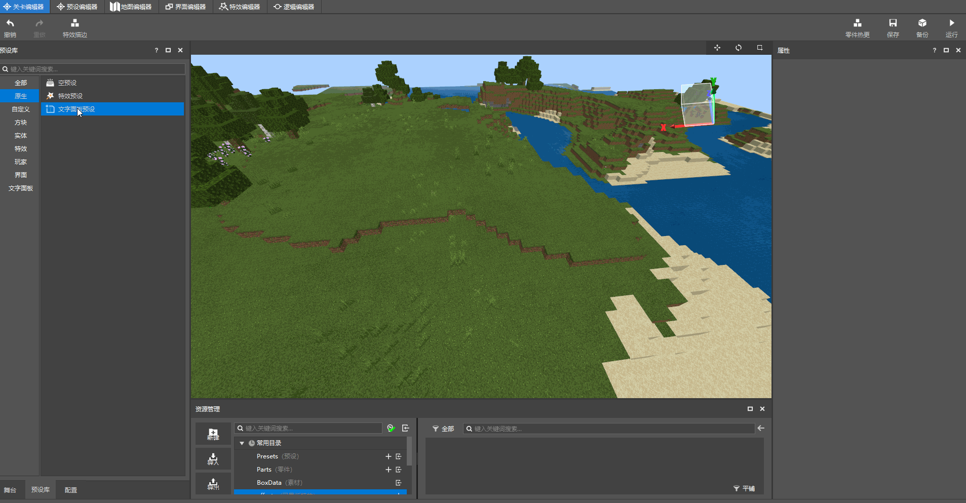Click the export icon beside resource search box
The width and height of the screenshot is (966, 503).
405,428
